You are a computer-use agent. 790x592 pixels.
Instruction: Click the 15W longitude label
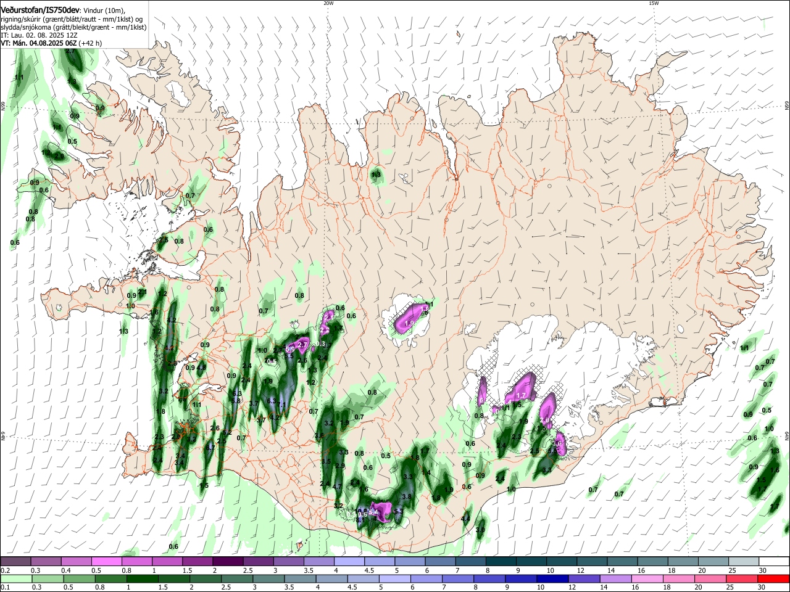click(653, 3)
